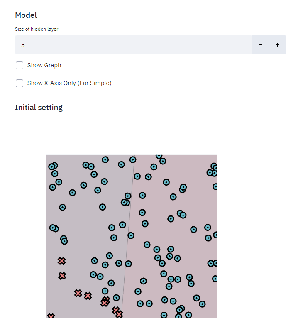
Task: Click the pair of adjacent X markers near plot bottom
Action: point(82,294)
